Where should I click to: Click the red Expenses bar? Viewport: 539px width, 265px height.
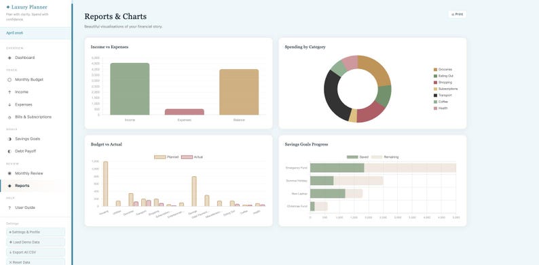click(x=184, y=112)
